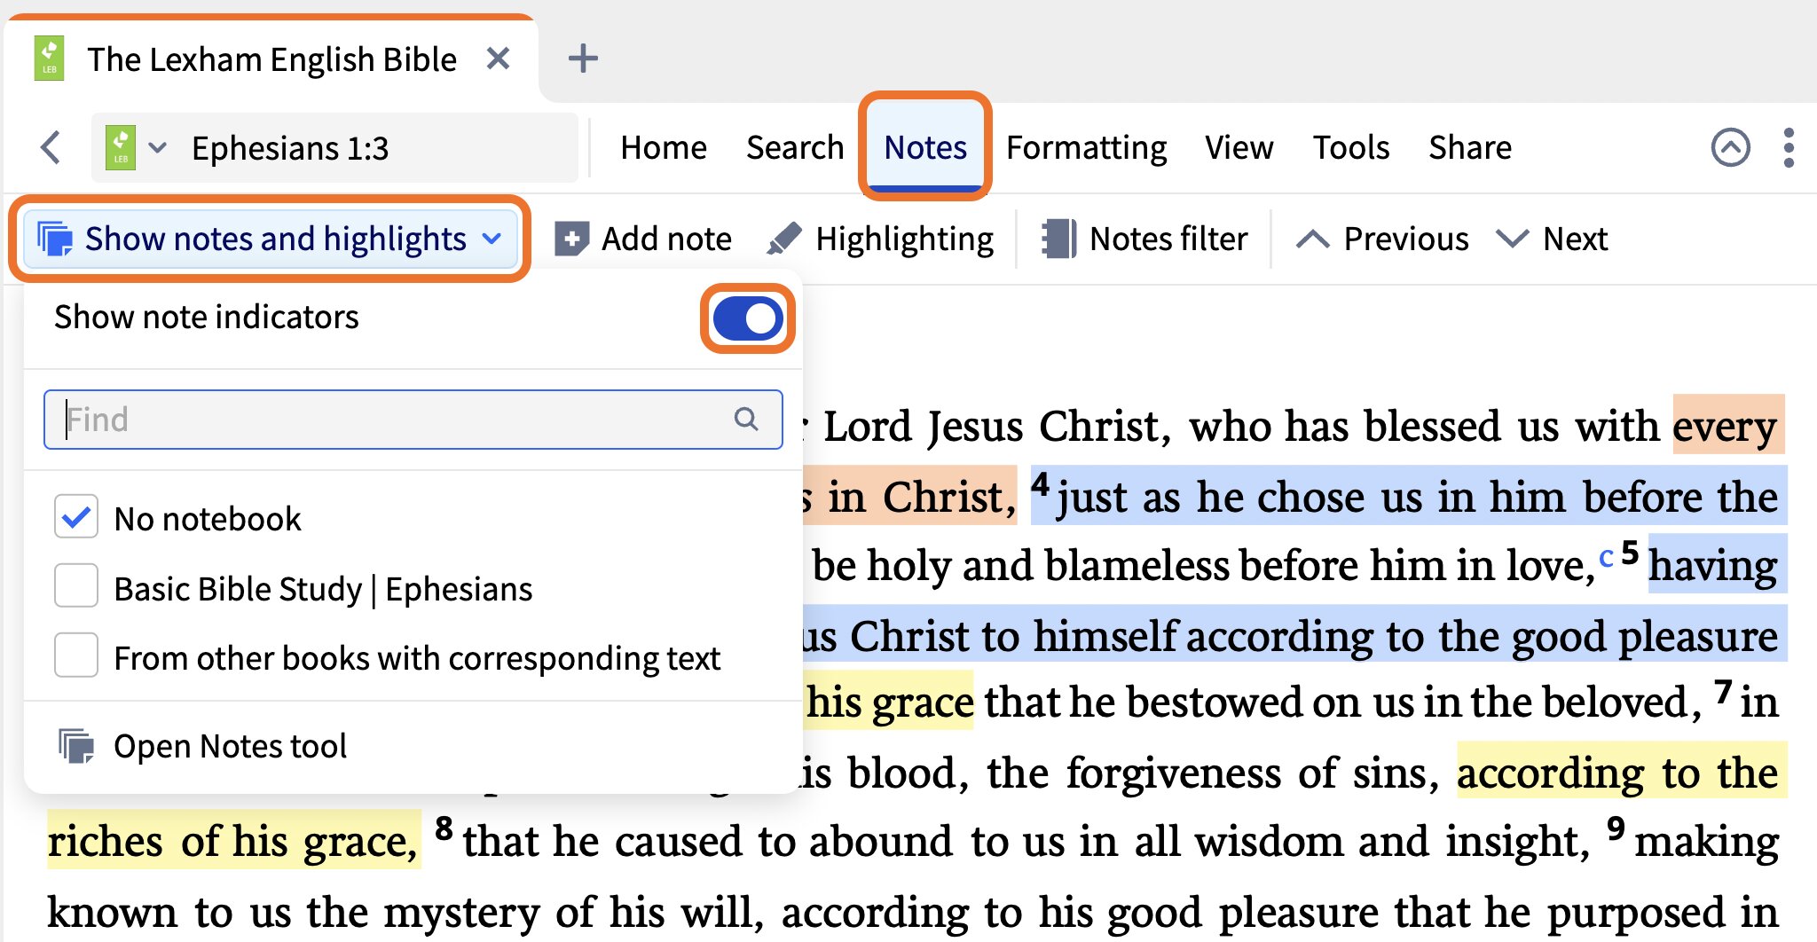The width and height of the screenshot is (1817, 942).
Task: Go back with the left arrow
Action: click(51, 147)
